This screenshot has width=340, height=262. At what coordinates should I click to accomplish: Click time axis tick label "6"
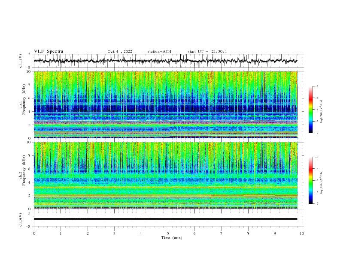(194, 233)
